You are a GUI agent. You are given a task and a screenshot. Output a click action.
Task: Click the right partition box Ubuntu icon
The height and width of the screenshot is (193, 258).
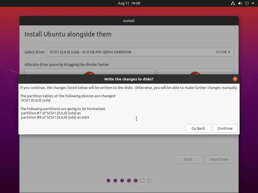pyautogui.click(x=195, y=73)
